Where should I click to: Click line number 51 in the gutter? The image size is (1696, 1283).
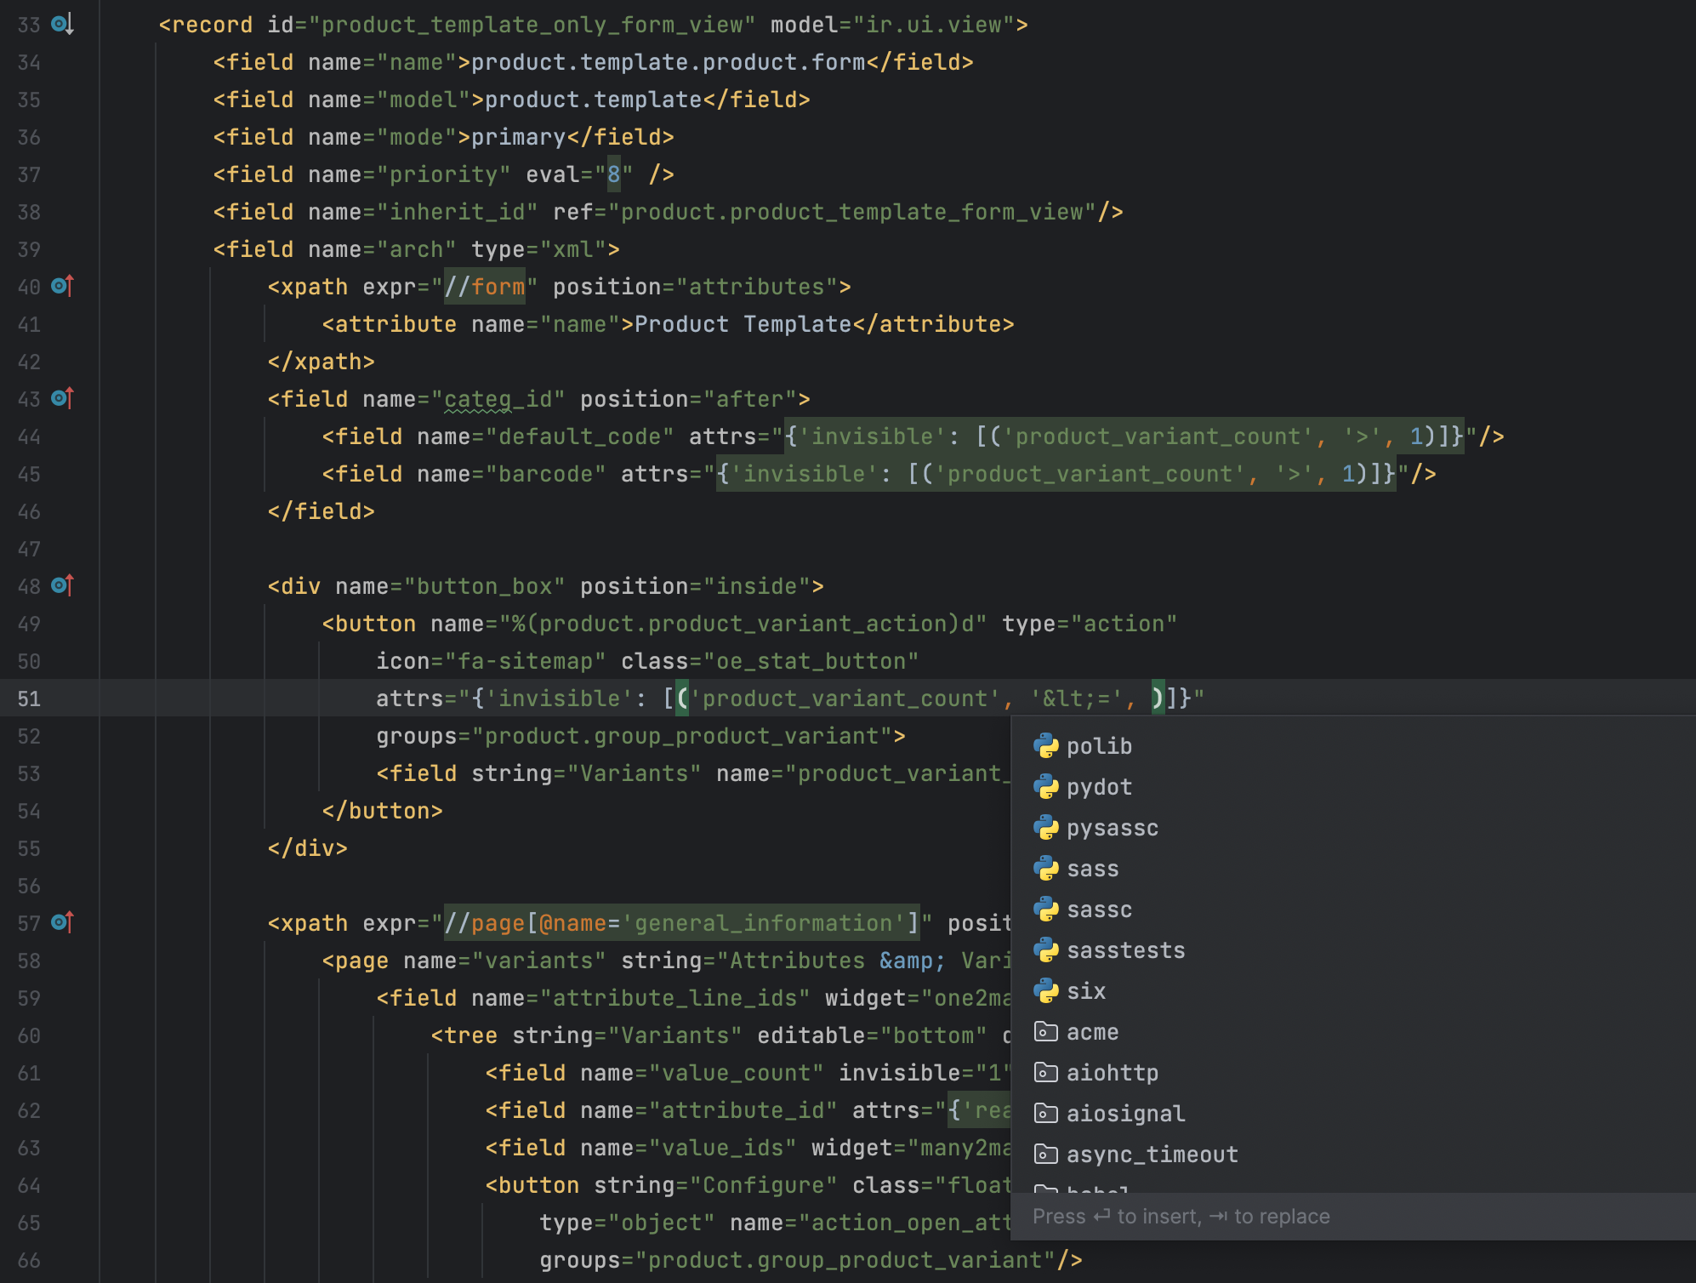tap(29, 698)
